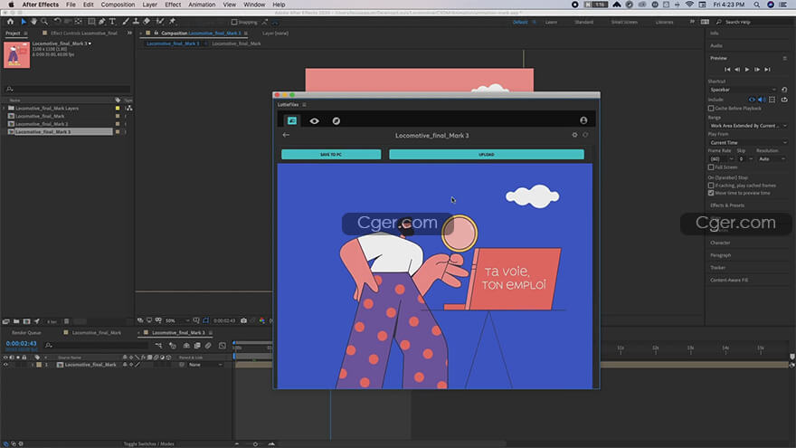Select the Hand tool
796x448 pixels.
click(x=34, y=22)
